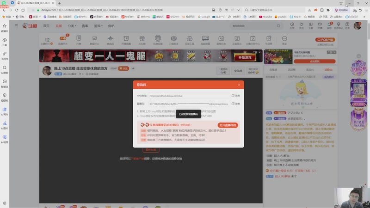Open the 更多 ellipsis icon
This screenshot has width=370, height=208.
click(x=284, y=40)
